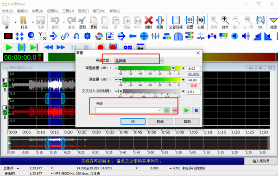Viewport: 278px width, 176px height.
Task: Click the 修剪 trim icon
Action: (160, 22)
